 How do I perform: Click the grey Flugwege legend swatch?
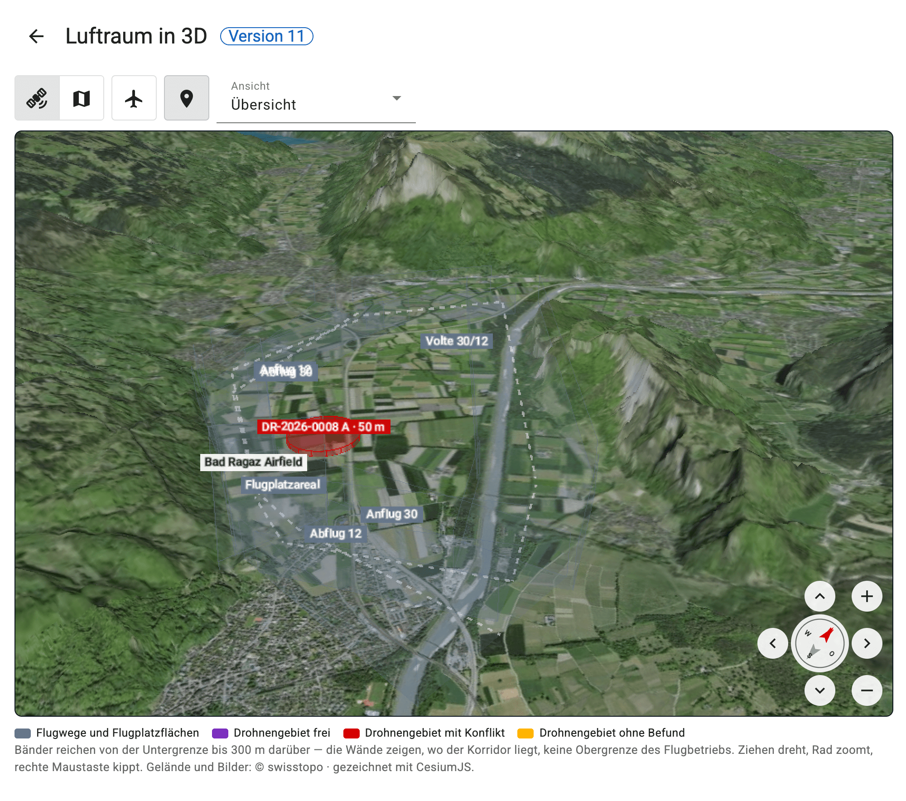[x=23, y=733]
